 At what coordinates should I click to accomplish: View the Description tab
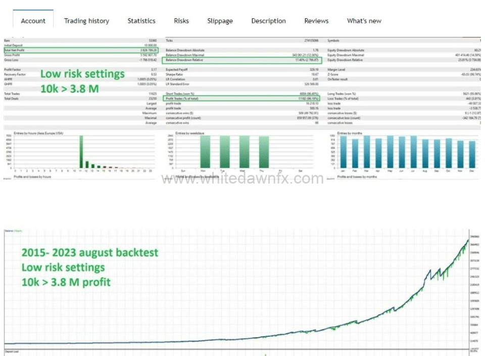[268, 21]
